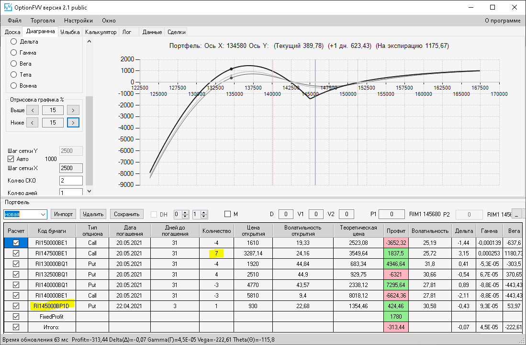Increase the Выше percentage with right arrow
The height and width of the screenshot is (345, 526).
coord(73,110)
